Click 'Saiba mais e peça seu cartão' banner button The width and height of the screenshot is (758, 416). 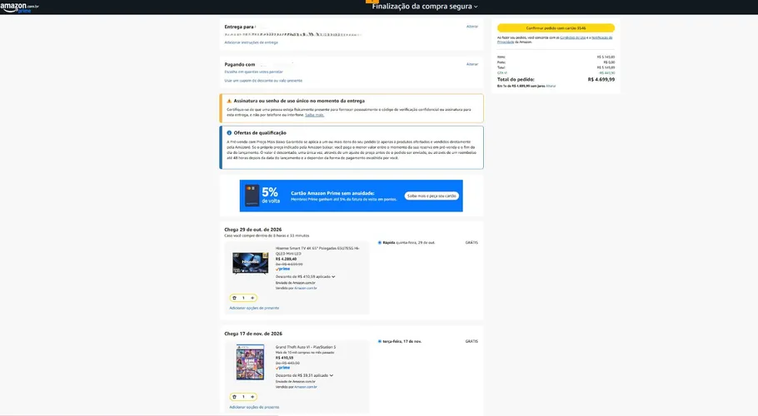pos(431,196)
